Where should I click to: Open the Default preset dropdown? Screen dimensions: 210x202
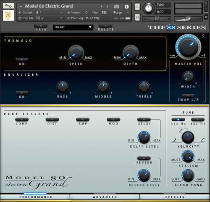(73, 27)
